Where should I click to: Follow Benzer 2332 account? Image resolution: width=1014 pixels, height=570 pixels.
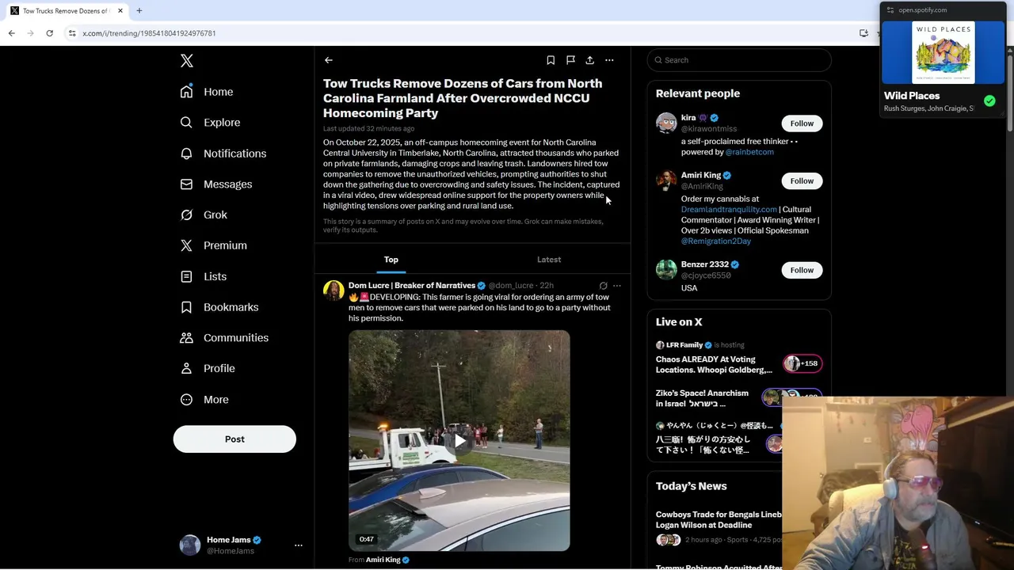(x=802, y=271)
